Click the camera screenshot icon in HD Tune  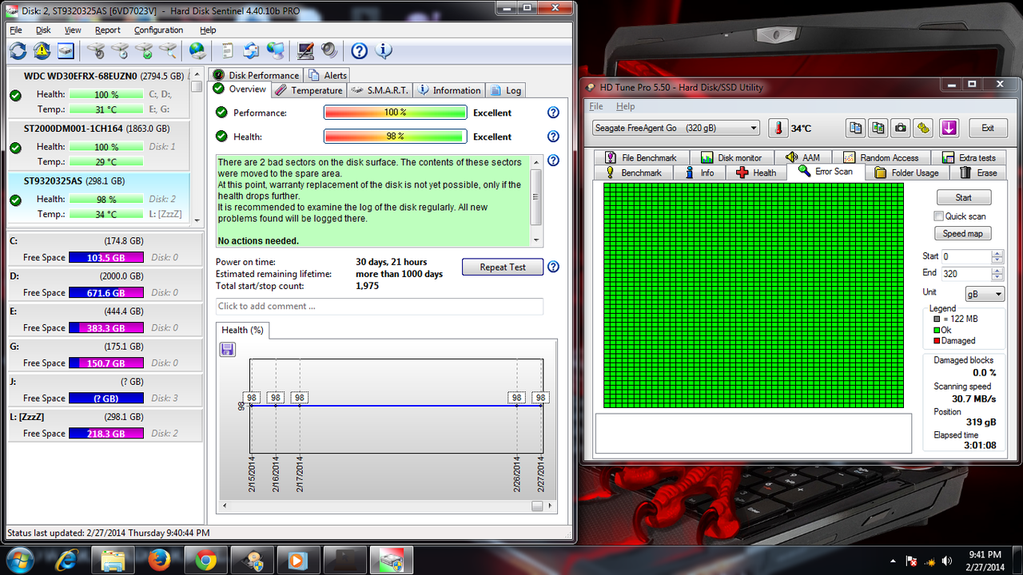coord(901,128)
